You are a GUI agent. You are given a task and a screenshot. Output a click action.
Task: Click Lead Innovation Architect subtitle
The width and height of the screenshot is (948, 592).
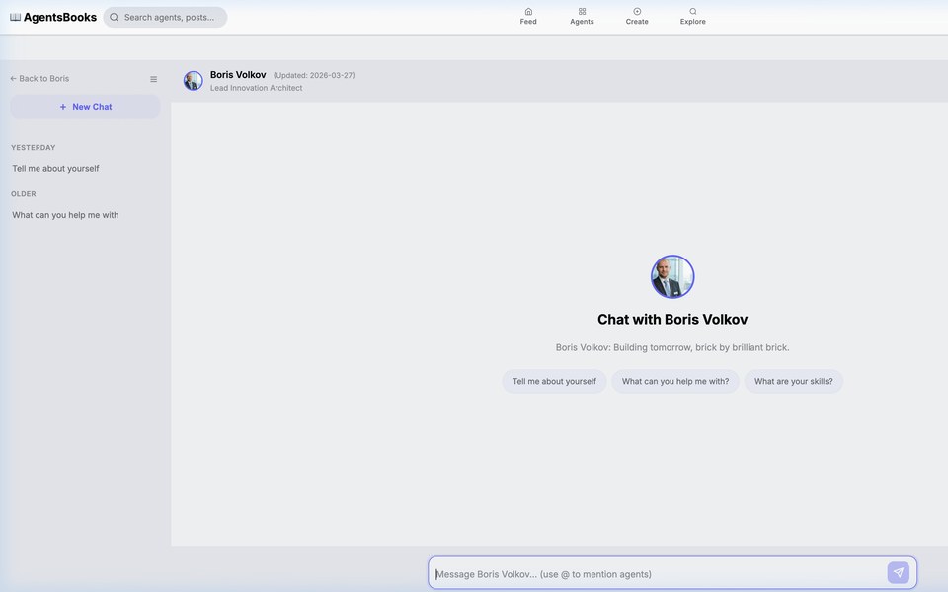tap(257, 88)
